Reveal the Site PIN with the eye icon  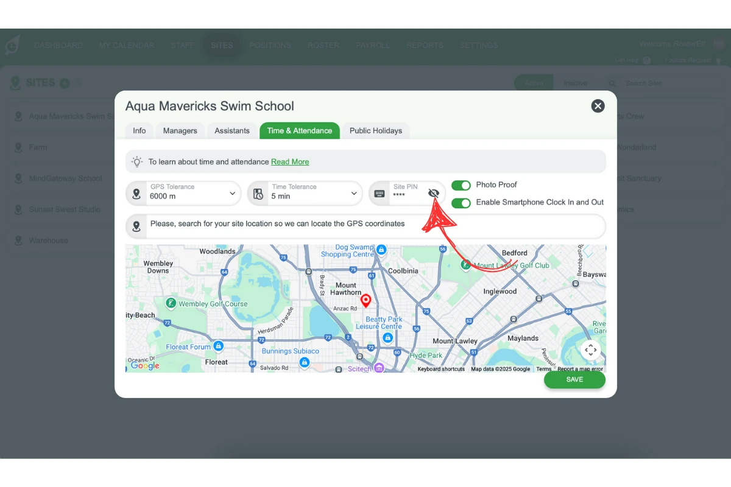pyautogui.click(x=434, y=194)
